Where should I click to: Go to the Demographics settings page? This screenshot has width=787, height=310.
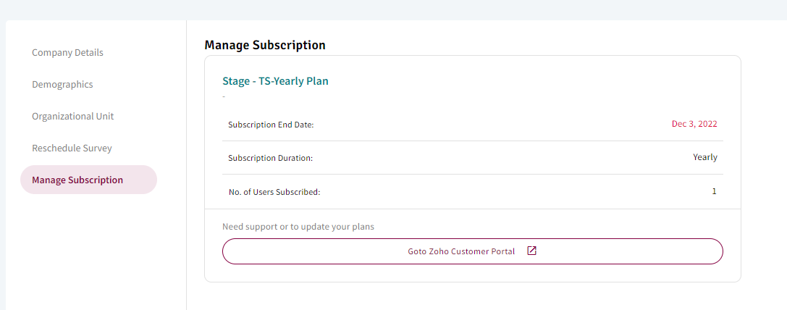(x=62, y=84)
